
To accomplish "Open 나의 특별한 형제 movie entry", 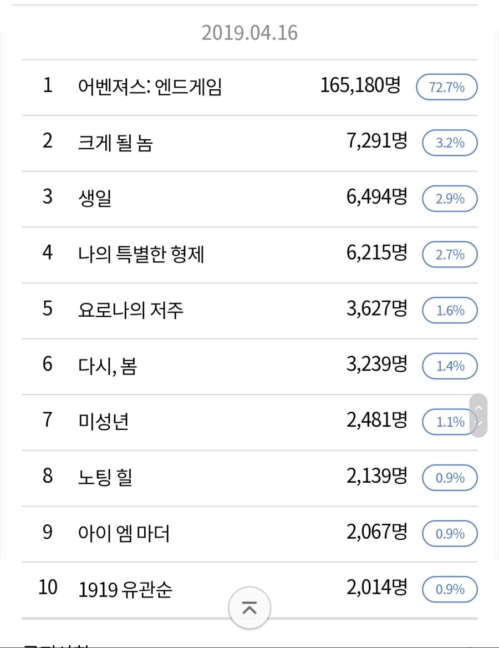I will click(141, 254).
